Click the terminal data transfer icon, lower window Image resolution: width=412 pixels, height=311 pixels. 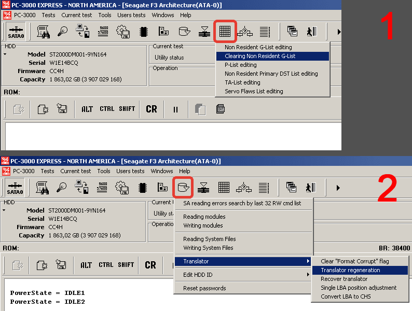(82, 187)
